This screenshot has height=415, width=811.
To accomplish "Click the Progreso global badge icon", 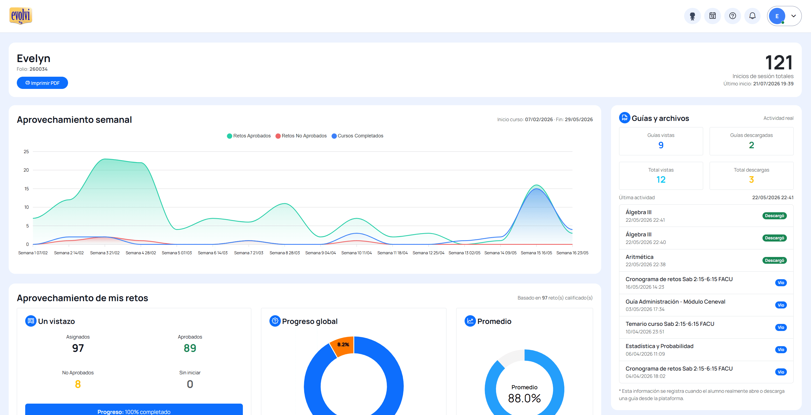I will (x=275, y=321).
